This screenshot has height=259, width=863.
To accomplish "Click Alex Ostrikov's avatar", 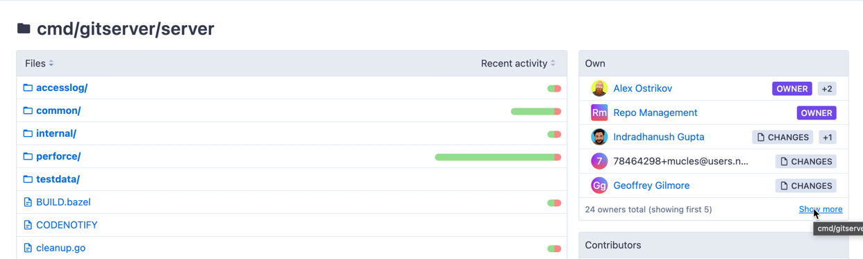I will (x=599, y=88).
